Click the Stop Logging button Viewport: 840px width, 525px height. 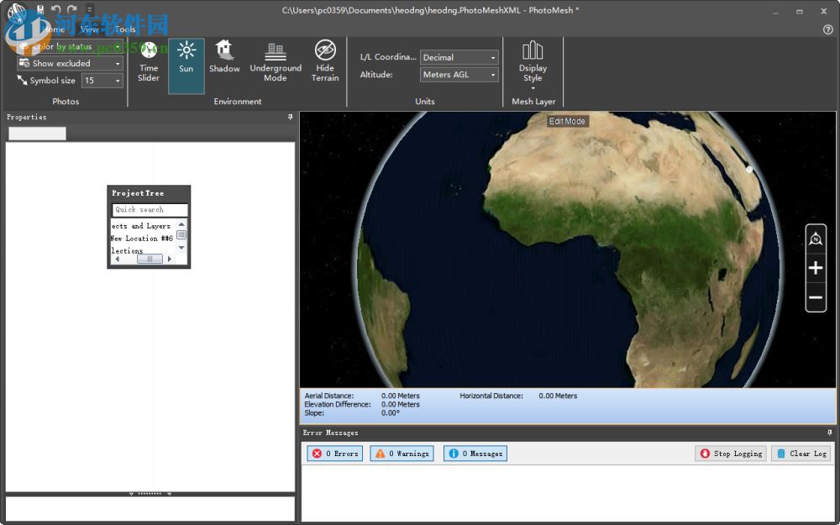pyautogui.click(x=731, y=454)
